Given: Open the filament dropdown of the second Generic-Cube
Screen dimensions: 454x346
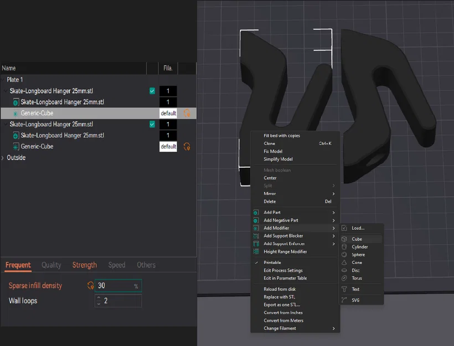Looking at the screenshot, I should pyautogui.click(x=168, y=147).
